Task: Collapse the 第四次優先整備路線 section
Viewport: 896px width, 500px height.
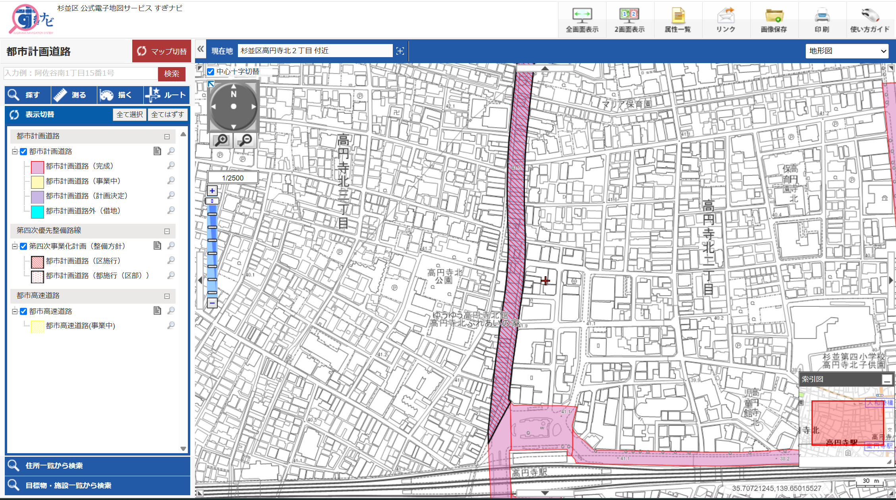Action: coord(167,231)
